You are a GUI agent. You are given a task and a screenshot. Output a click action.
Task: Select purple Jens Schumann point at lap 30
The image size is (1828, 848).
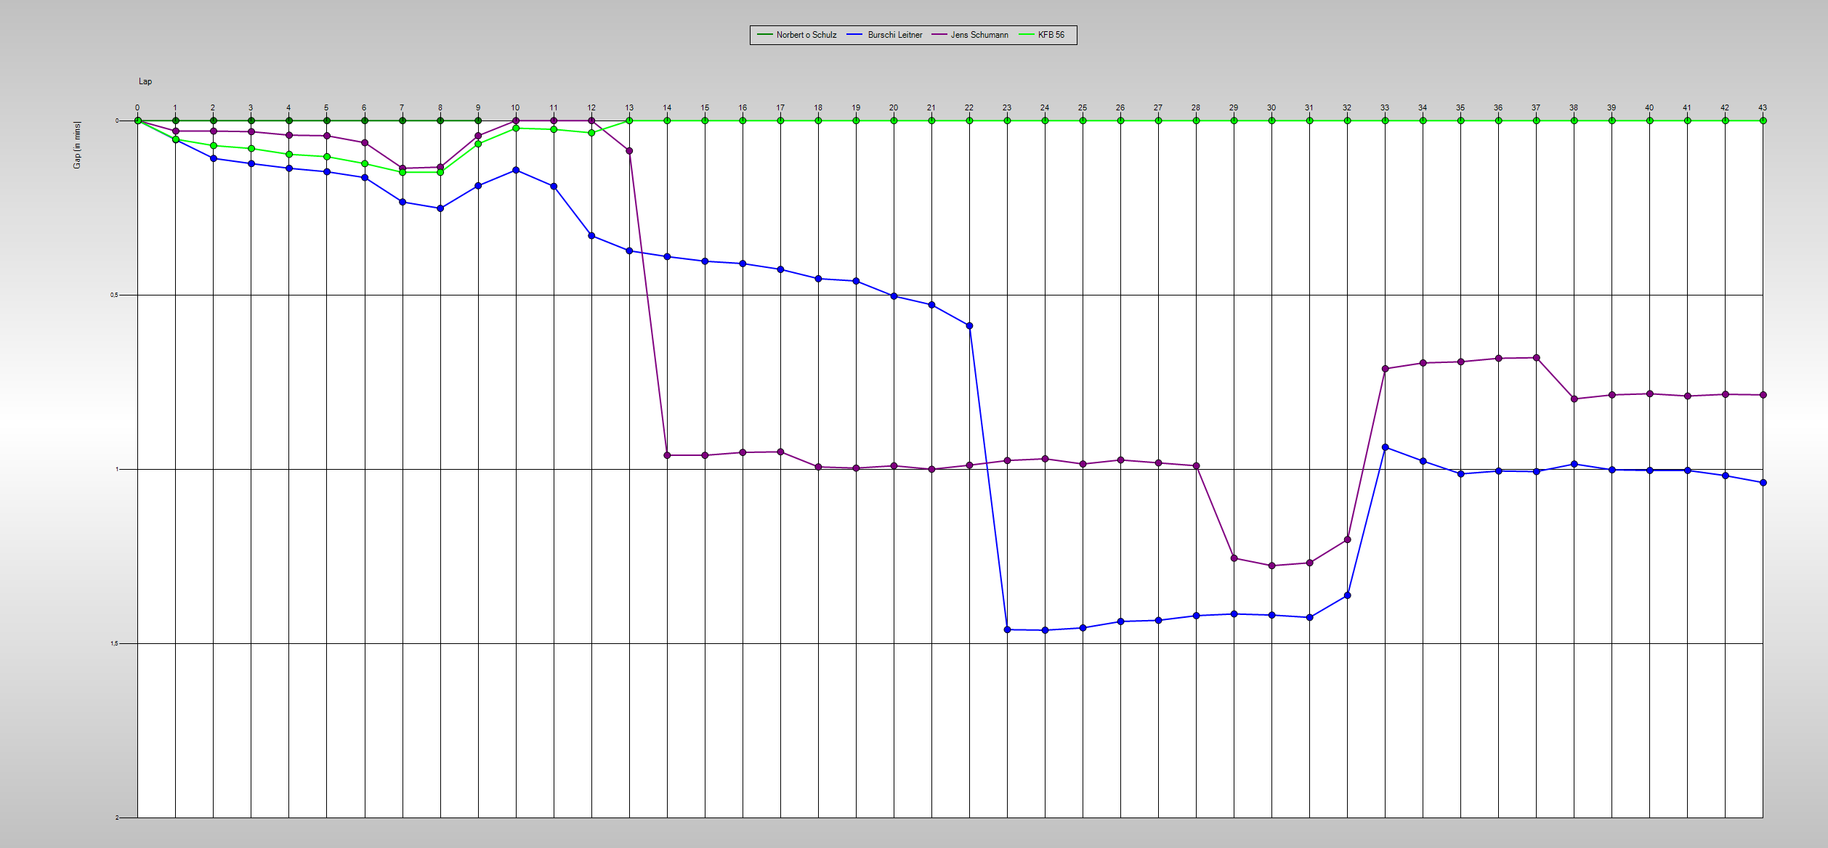point(1271,566)
